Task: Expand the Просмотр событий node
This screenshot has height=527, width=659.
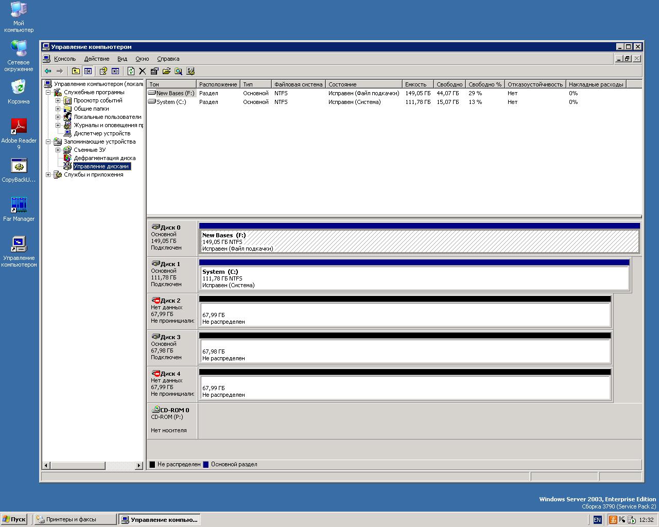Action: 58,100
